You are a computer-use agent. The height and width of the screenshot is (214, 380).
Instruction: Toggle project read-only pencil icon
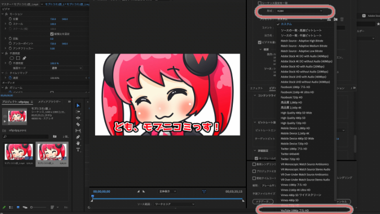pos(4,207)
